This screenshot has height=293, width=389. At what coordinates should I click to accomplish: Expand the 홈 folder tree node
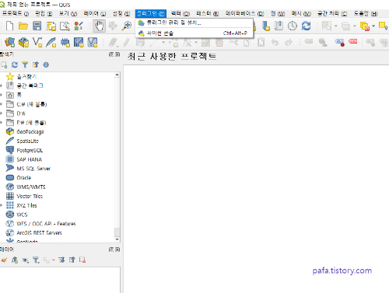pyautogui.click(x=2, y=95)
